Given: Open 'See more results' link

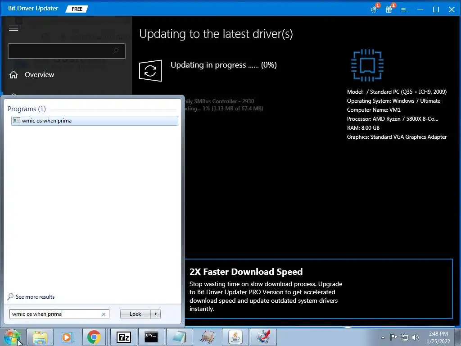Looking at the screenshot, I should pos(31,296).
